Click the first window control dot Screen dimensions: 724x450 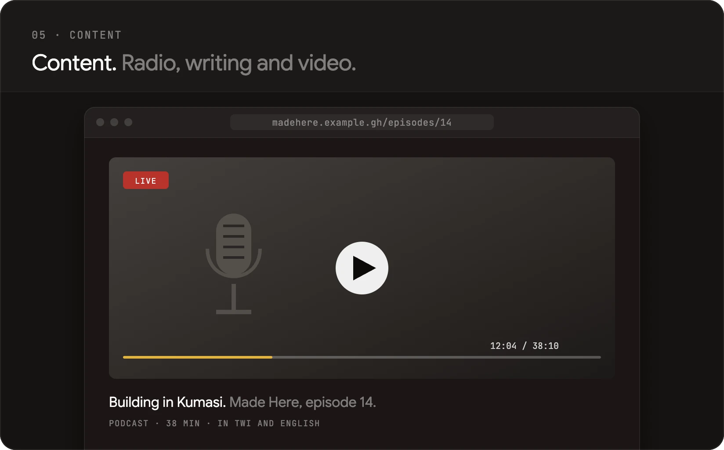click(x=100, y=122)
